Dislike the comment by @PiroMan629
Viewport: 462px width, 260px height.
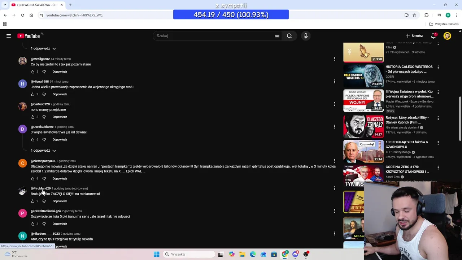(x=44, y=201)
